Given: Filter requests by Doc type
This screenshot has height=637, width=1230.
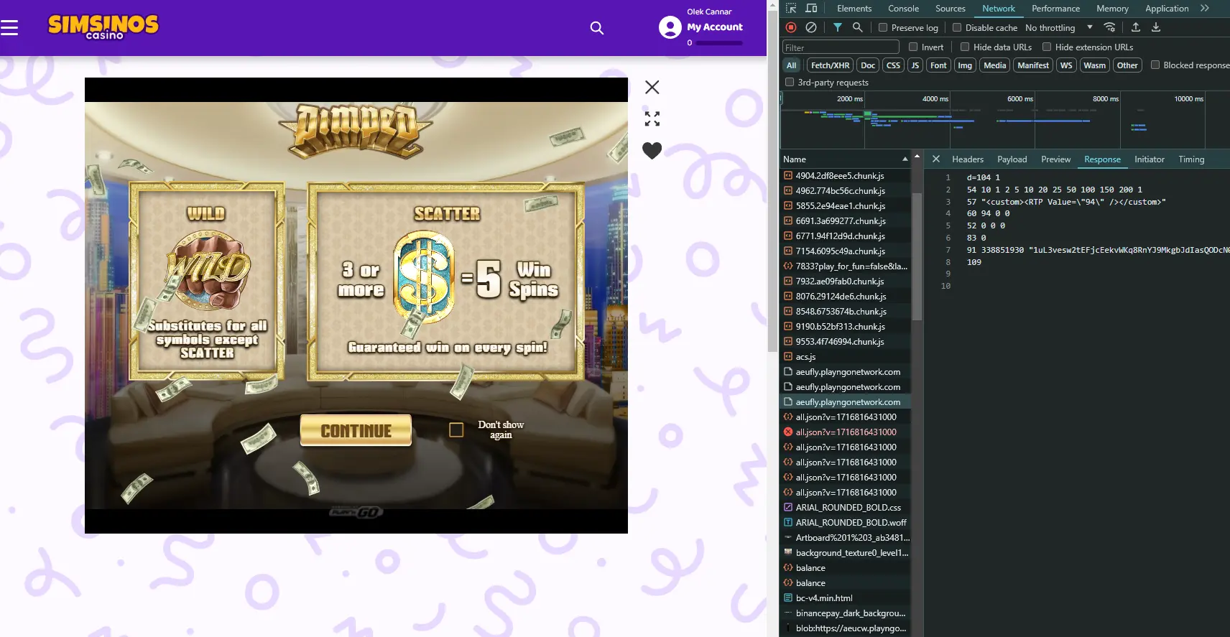Looking at the screenshot, I should point(868,65).
